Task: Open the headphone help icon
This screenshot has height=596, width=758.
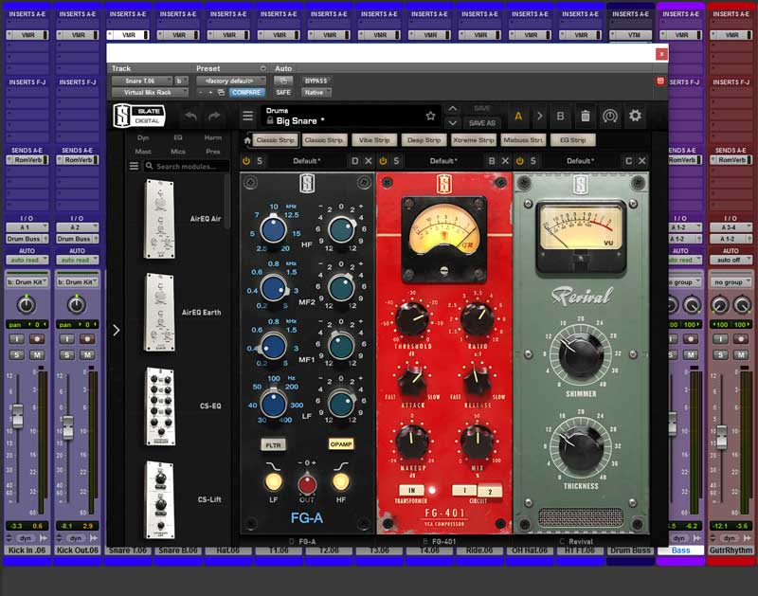Action: 610,116
